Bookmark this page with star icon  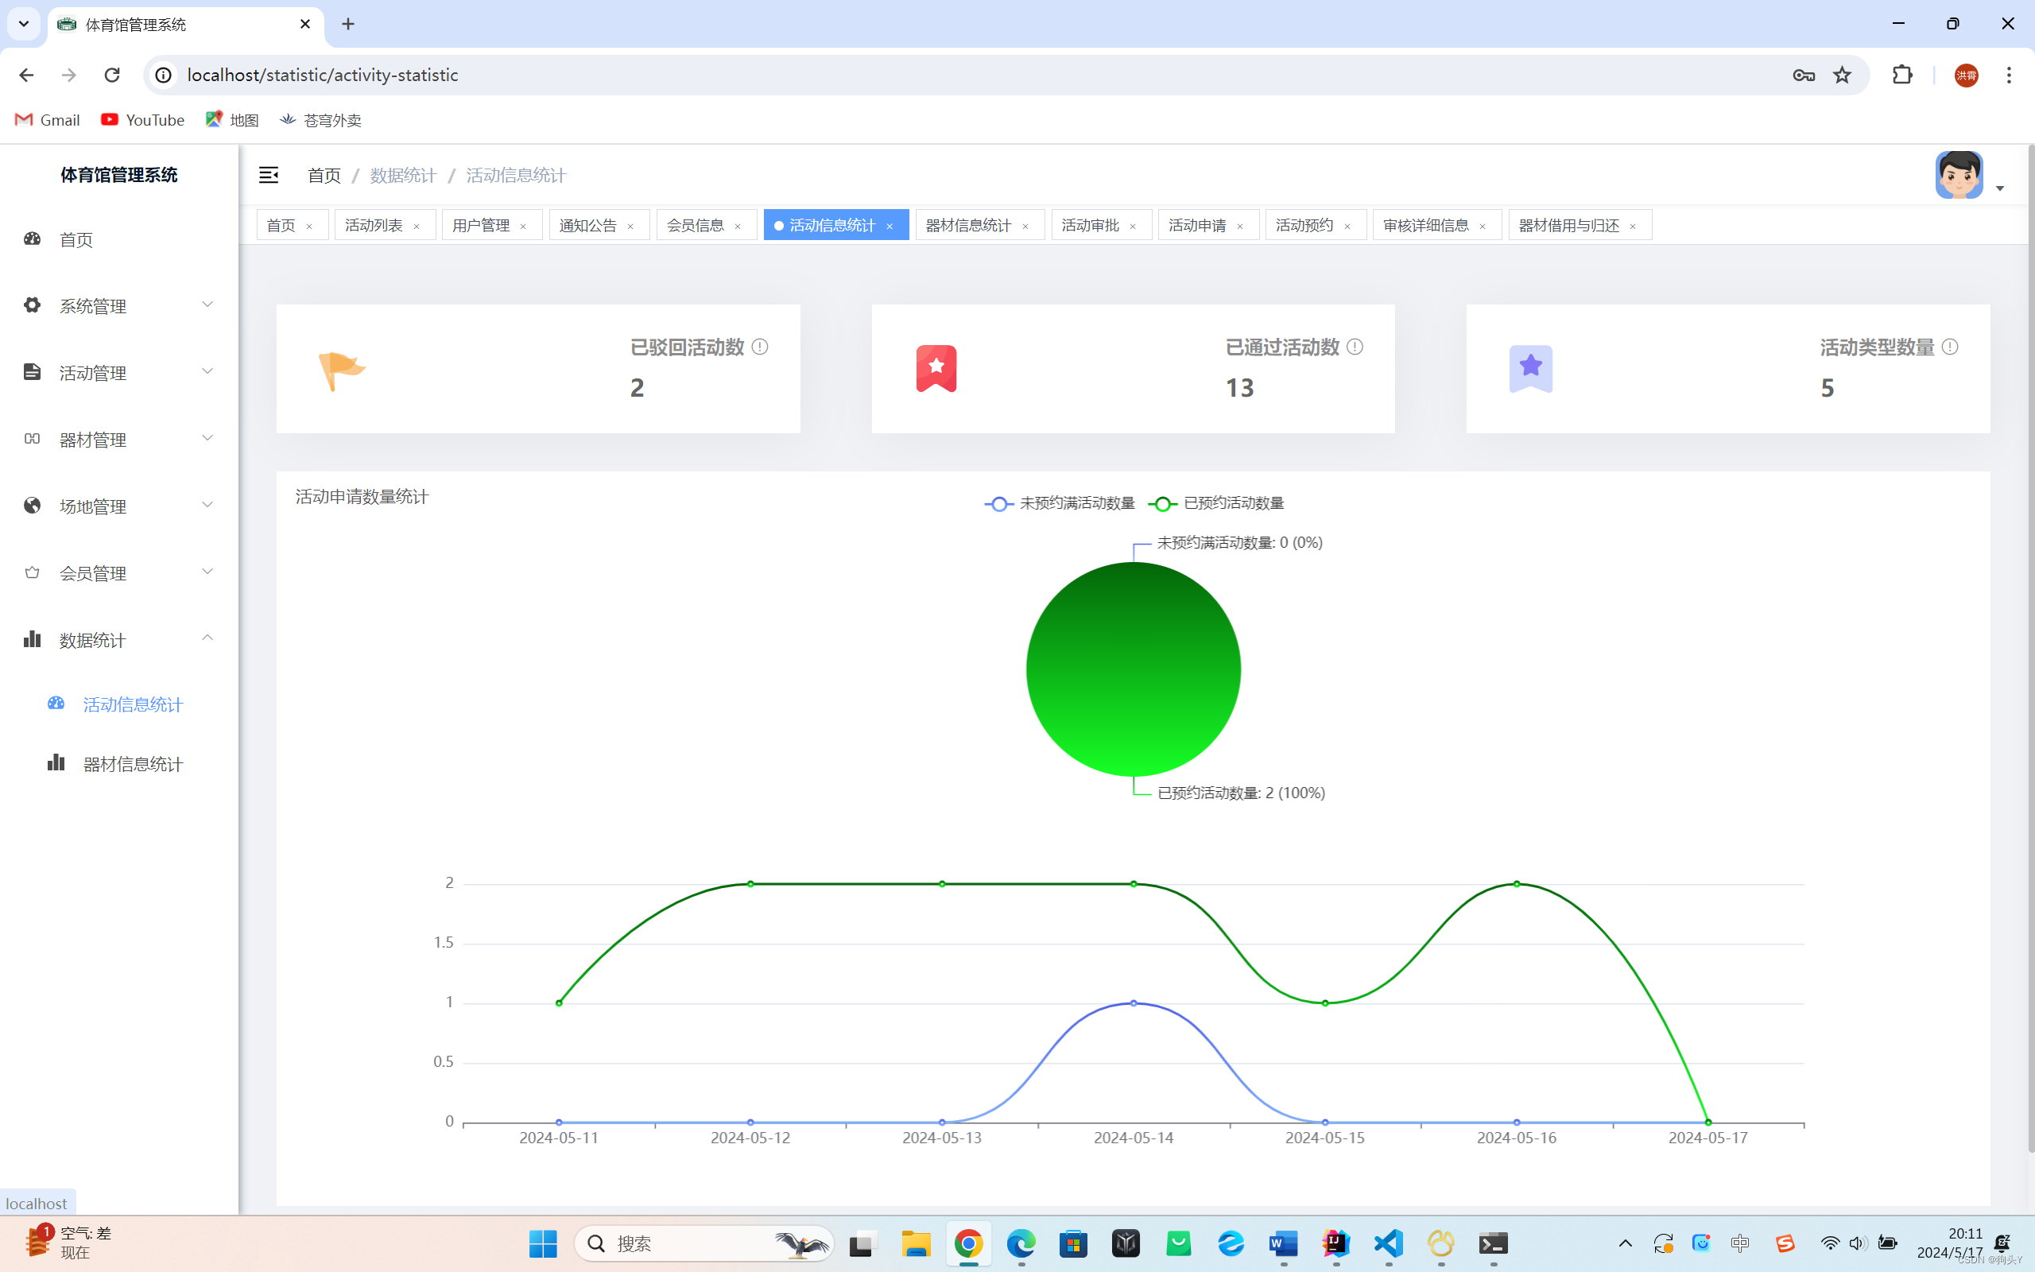tap(1843, 75)
